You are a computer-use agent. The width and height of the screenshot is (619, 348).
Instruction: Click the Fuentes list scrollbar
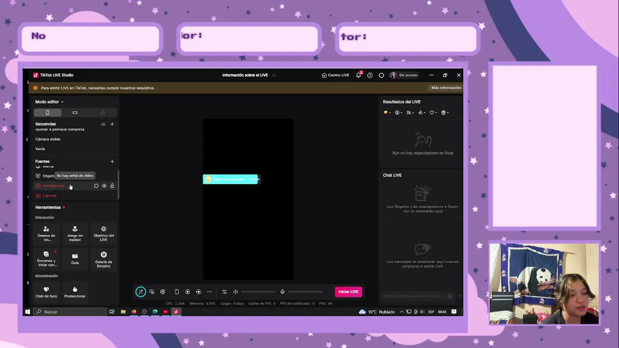118,185
